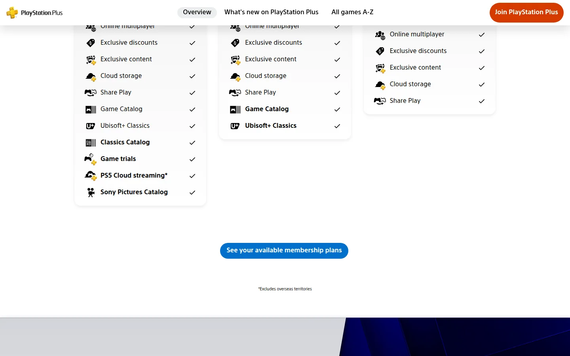Click the checkmark beside PS5 Cloud streaming
570x356 pixels.
tap(192, 176)
